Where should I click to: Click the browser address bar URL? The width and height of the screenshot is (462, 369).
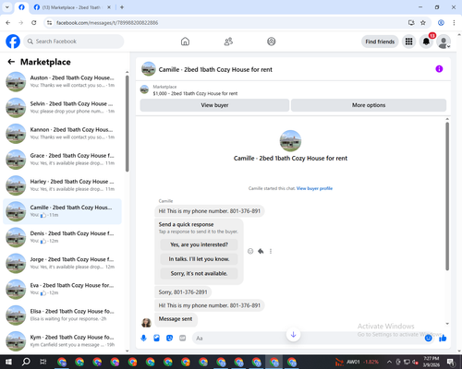pyautogui.click(x=107, y=22)
